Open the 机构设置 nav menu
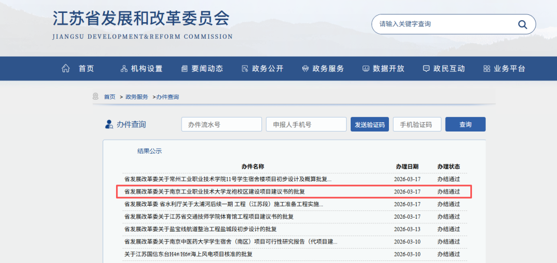This screenshot has width=557, height=263. pyautogui.click(x=146, y=69)
